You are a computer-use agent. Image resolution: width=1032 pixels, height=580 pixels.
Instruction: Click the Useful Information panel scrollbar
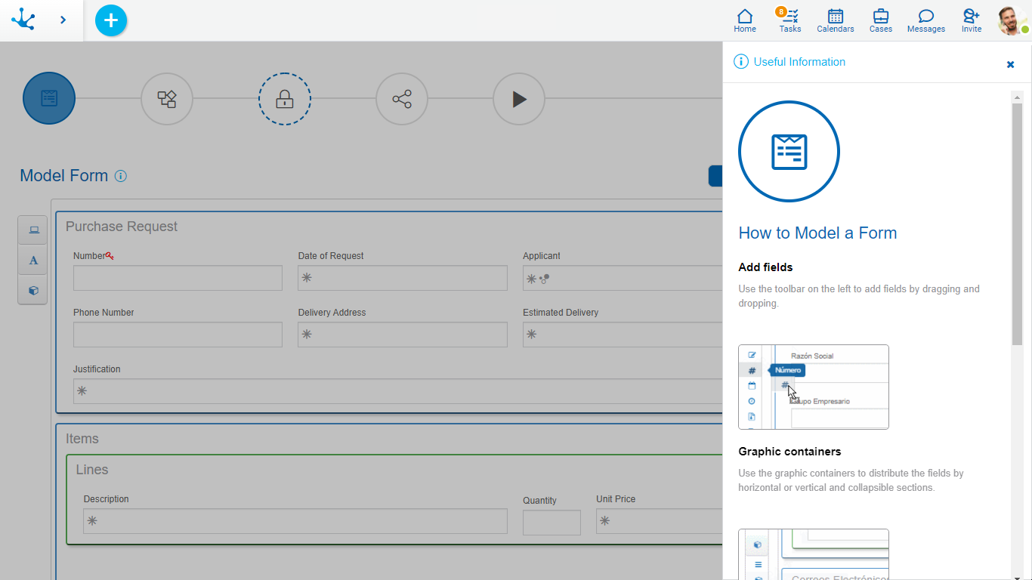pyautogui.click(x=1017, y=224)
